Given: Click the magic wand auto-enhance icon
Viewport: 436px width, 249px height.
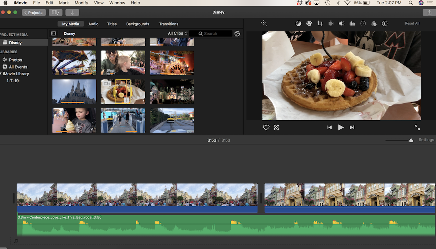Looking at the screenshot, I should pos(264,23).
